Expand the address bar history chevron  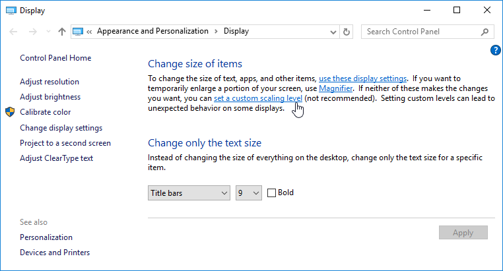(x=333, y=32)
